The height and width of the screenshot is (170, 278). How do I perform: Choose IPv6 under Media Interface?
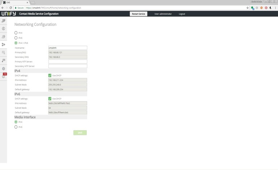tap(16, 127)
